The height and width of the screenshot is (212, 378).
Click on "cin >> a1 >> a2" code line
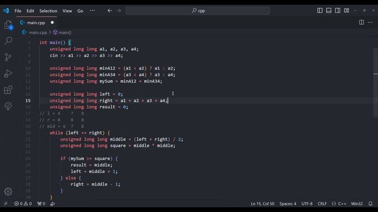coord(86,55)
